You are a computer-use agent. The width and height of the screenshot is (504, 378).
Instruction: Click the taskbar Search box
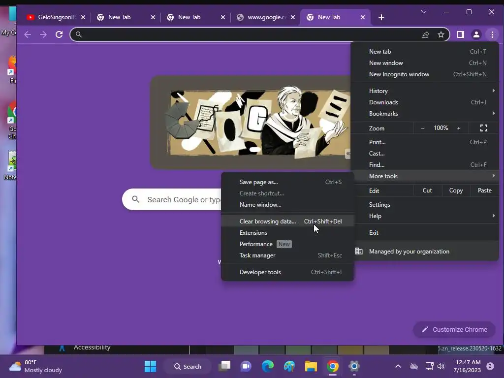[188, 366]
